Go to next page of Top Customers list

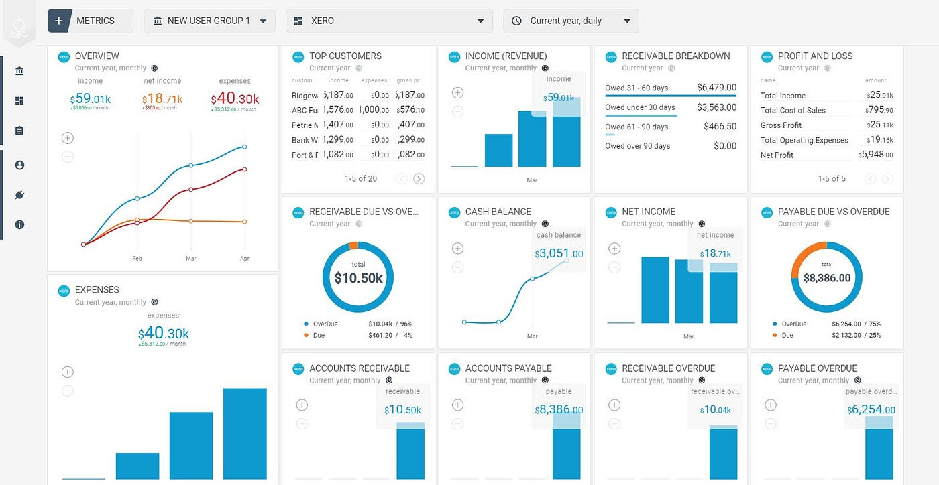pyautogui.click(x=419, y=178)
